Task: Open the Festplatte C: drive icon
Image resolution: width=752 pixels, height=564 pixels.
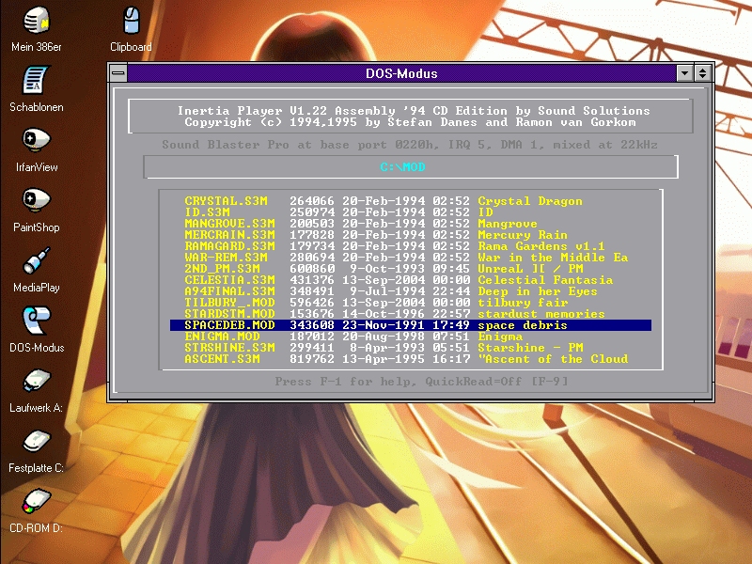Action: point(37,451)
